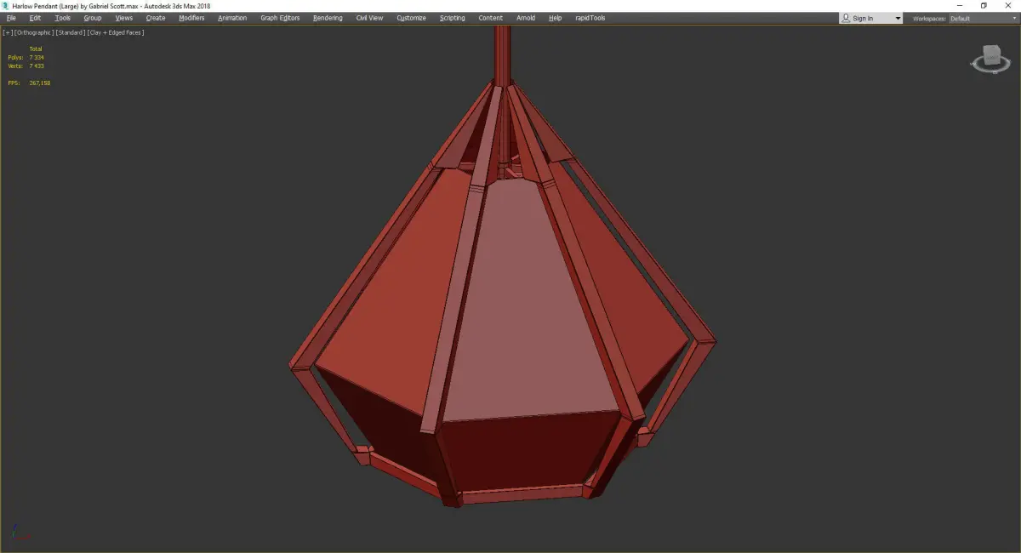The image size is (1021, 553).
Task: Open the Workspaces Default dropdown
Action: tap(982, 18)
